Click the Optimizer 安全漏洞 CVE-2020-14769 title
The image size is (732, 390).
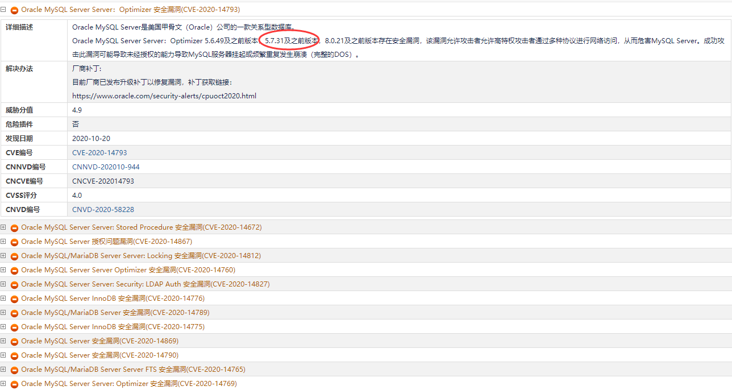(x=129, y=384)
